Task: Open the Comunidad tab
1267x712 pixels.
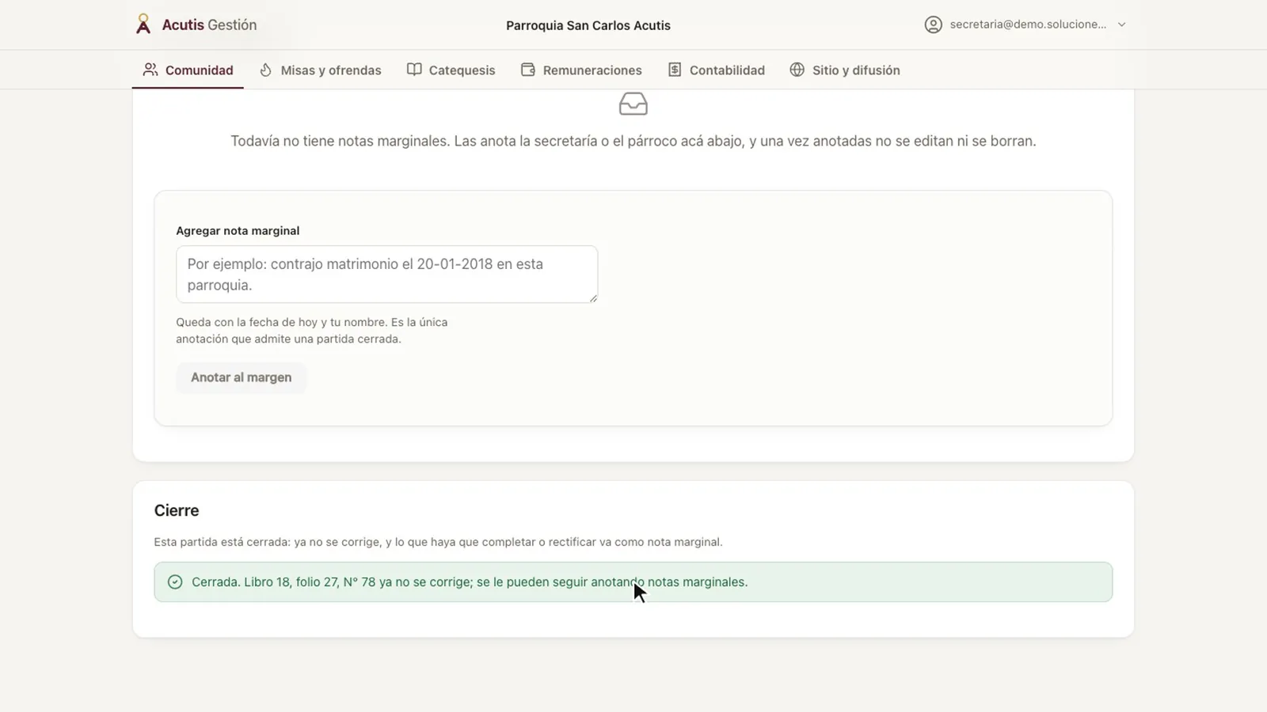Action: tap(188, 70)
